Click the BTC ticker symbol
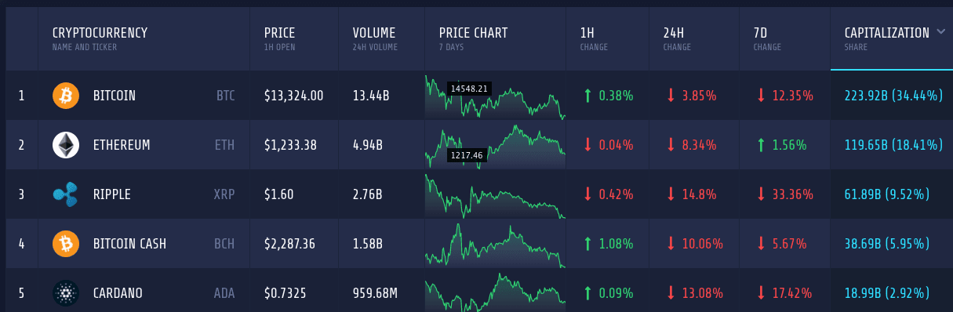Viewport: 953px width, 312px height. (x=226, y=96)
